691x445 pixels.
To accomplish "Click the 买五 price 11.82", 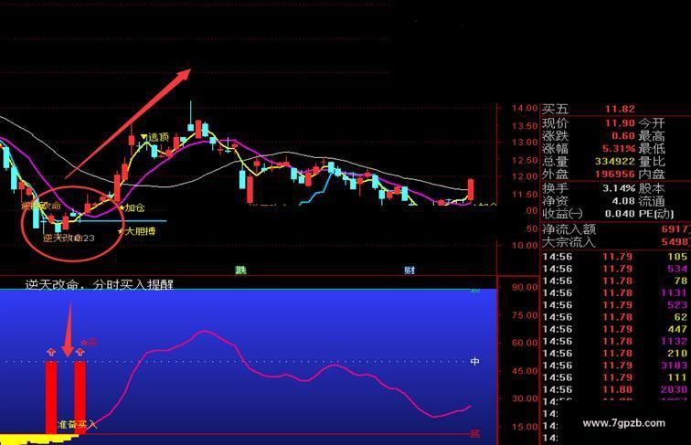I will [620, 110].
